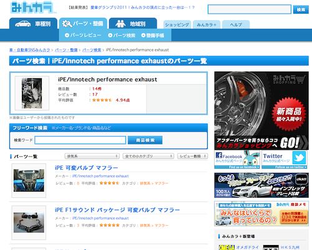The image size is (312, 250).
Task: Click the wrench gear icon in パーツ・整備 tab
Action: [67, 24]
